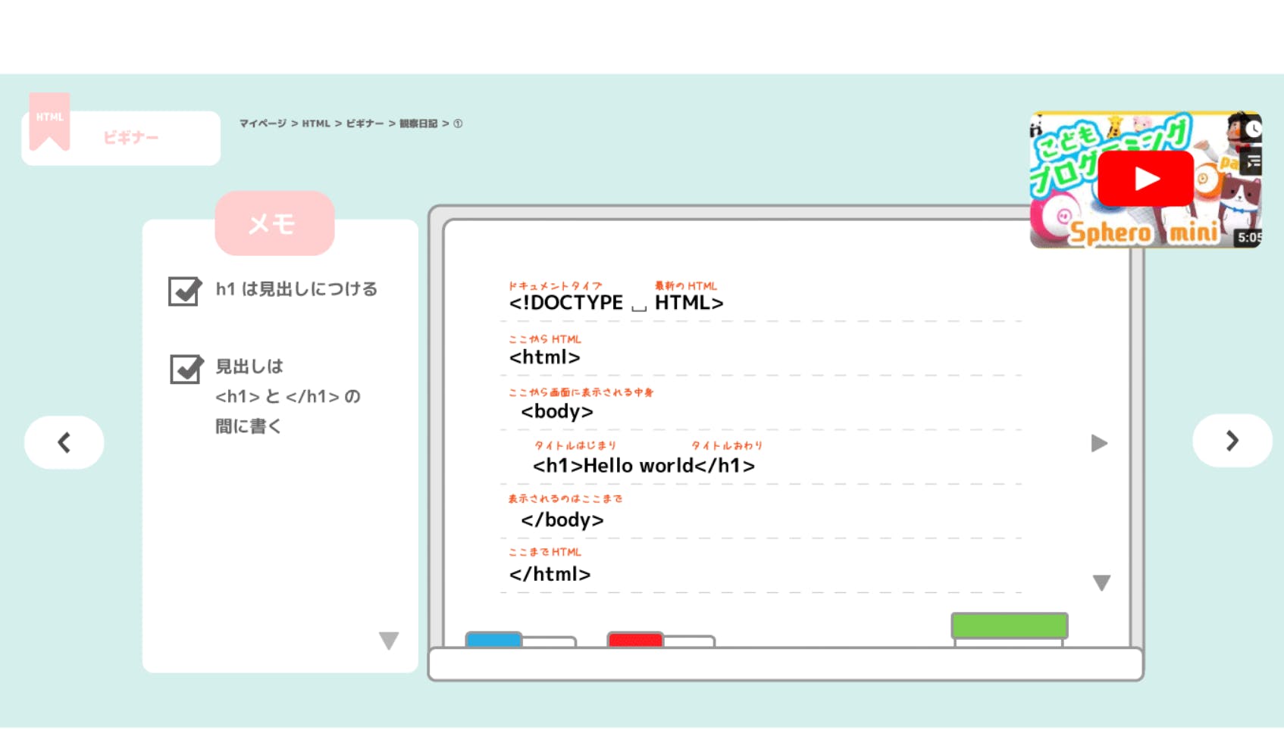Click the red marker on whiteboard tray
Image resolution: width=1284 pixels, height=730 pixels.
pyautogui.click(x=635, y=639)
